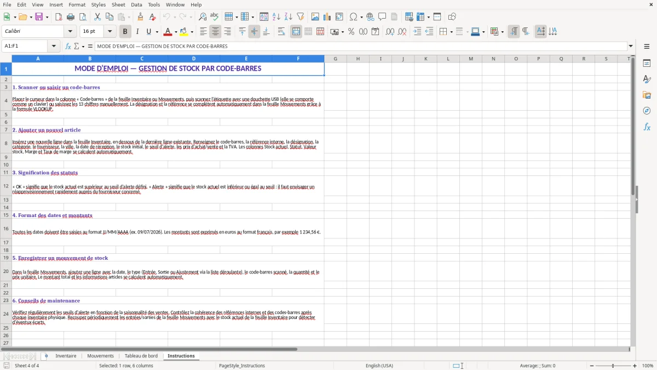Open Find & Replace

pos(203,17)
